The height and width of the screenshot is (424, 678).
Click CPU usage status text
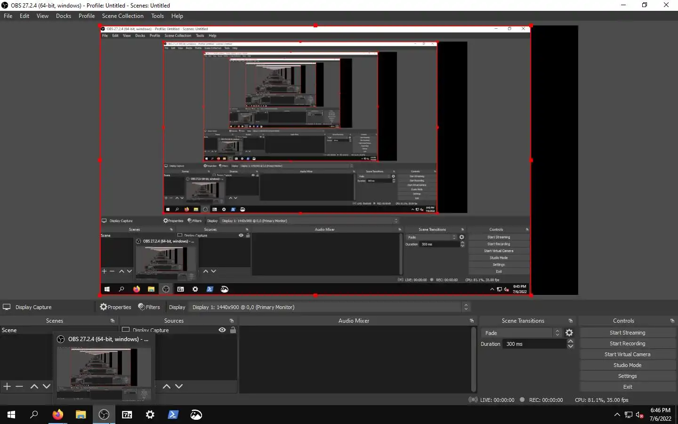click(602, 400)
